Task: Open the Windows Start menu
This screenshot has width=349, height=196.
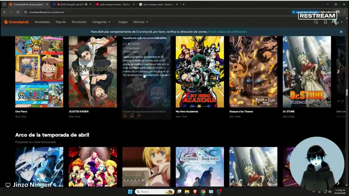Action: click(x=130, y=192)
